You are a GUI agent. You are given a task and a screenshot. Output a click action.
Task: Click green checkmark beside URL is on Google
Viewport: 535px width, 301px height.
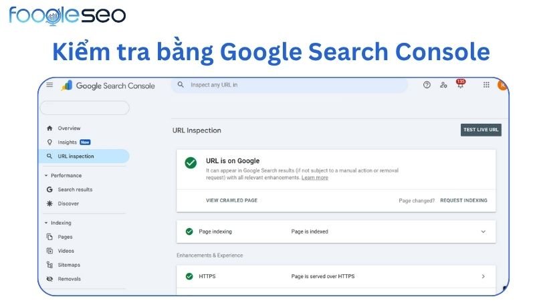(x=191, y=163)
